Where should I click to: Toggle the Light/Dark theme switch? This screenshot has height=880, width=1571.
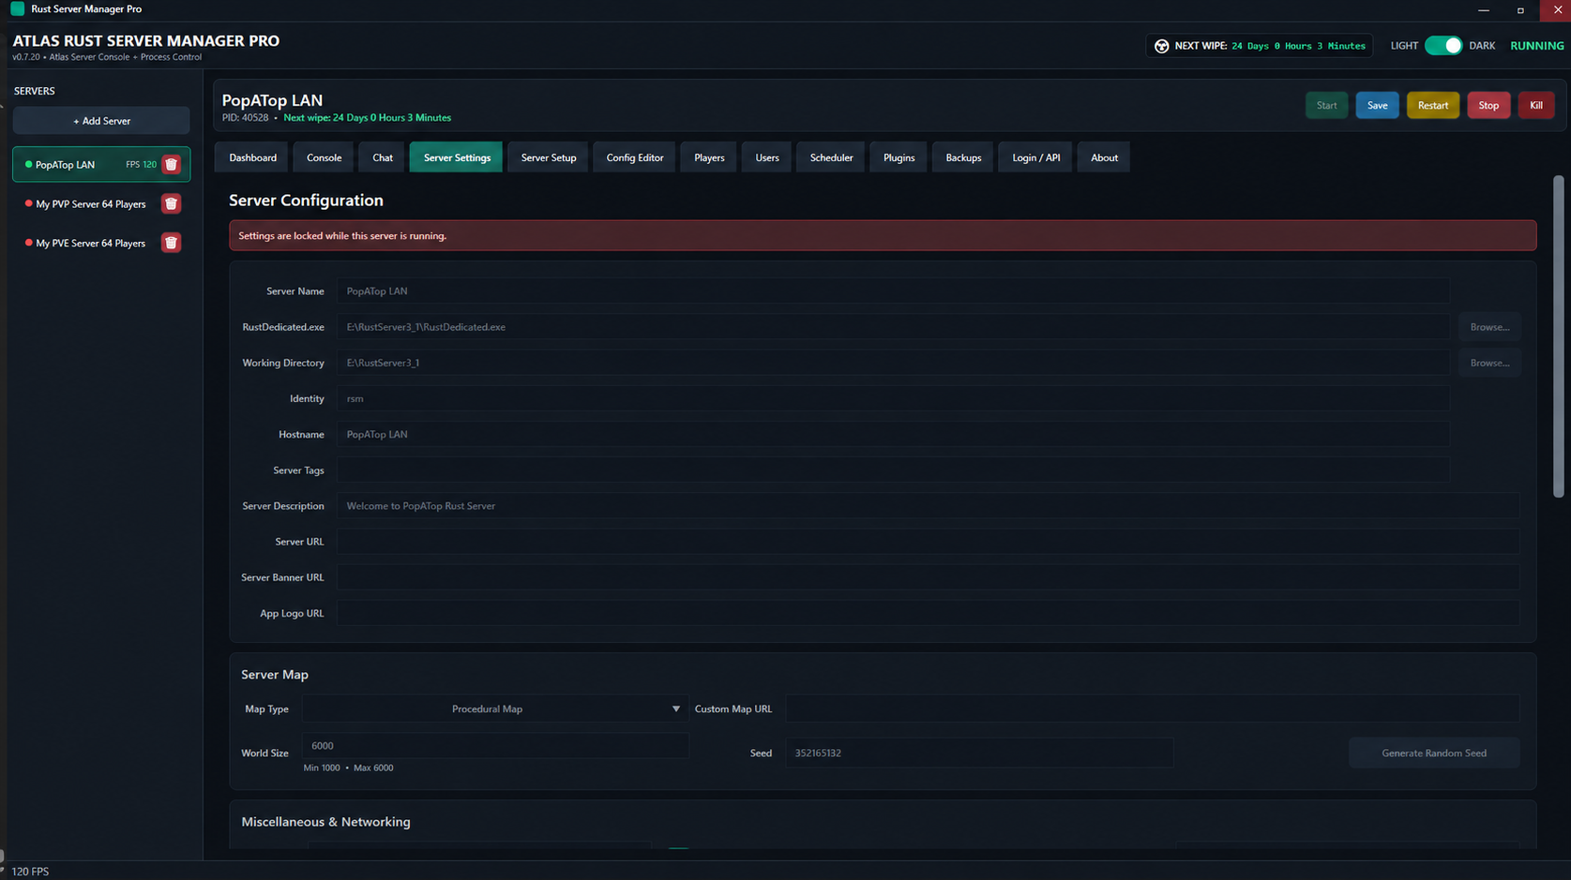1443,46
